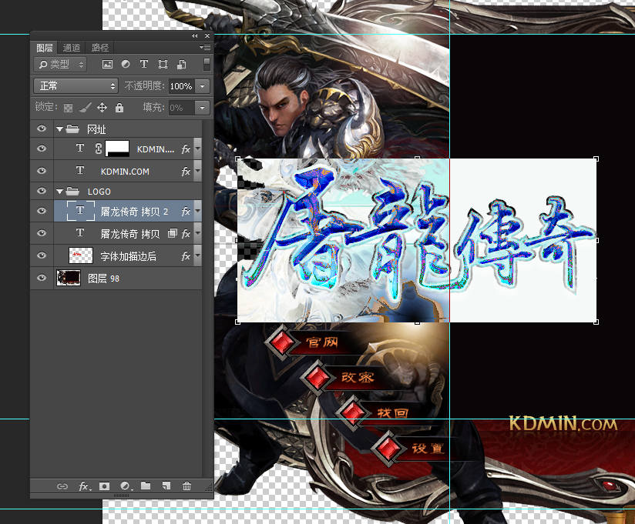The image size is (635, 524).
Task: Filter layers by smart object icon
Action: pos(181,65)
